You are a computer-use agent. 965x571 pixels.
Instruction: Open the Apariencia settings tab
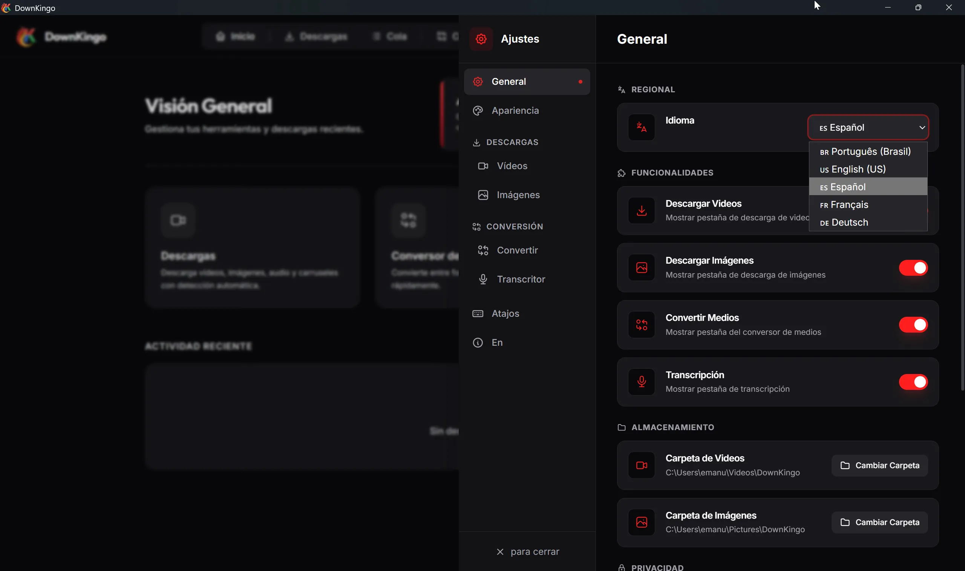pos(527,110)
